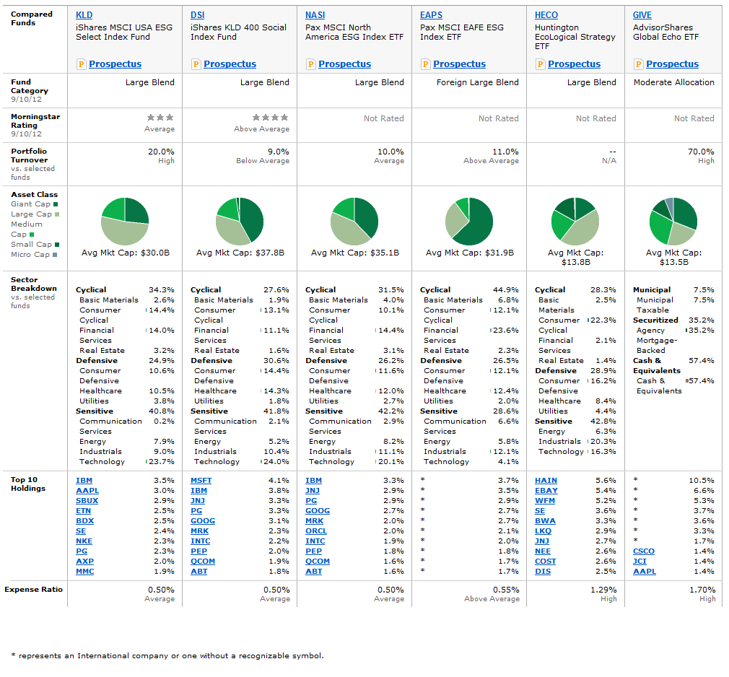The height and width of the screenshot is (677, 729).
Task: Click the EAPS asset class pie chart
Action: tap(469, 222)
